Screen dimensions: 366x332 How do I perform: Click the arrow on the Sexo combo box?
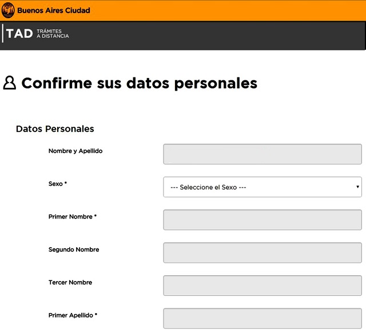click(x=357, y=187)
